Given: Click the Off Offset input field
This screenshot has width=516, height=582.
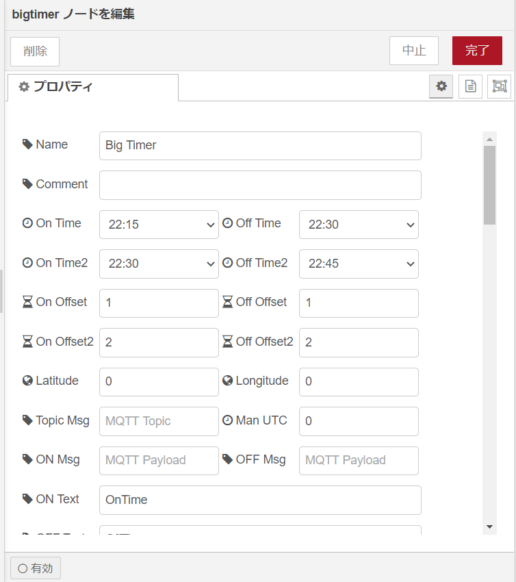Looking at the screenshot, I should (x=359, y=303).
